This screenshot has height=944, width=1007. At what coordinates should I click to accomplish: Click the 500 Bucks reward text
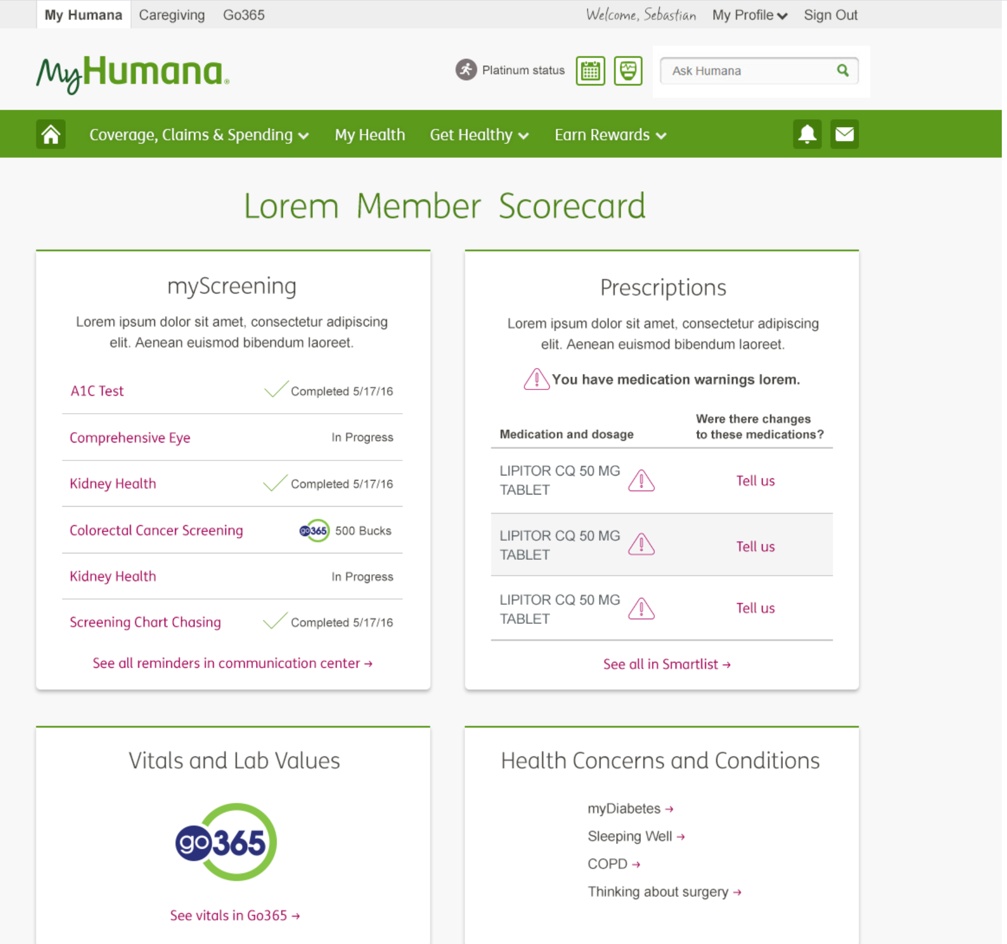point(363,530)
